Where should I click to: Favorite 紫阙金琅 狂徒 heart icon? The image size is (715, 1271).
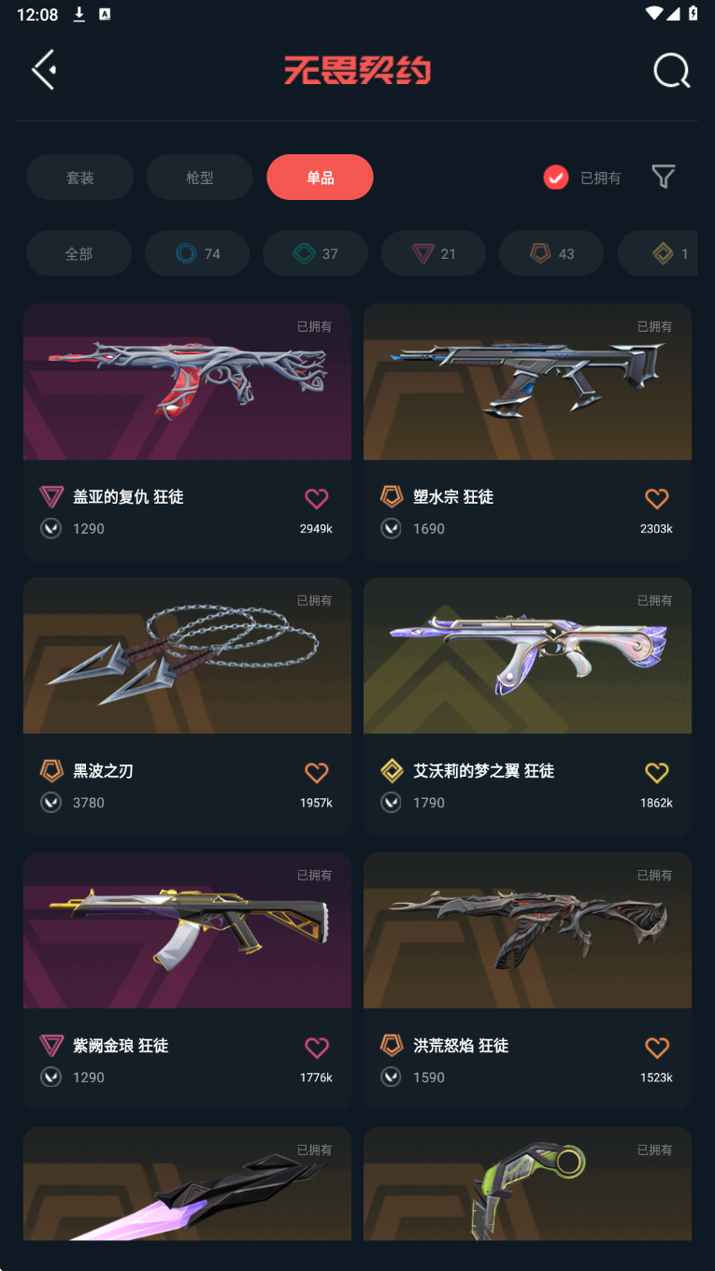317,1048
